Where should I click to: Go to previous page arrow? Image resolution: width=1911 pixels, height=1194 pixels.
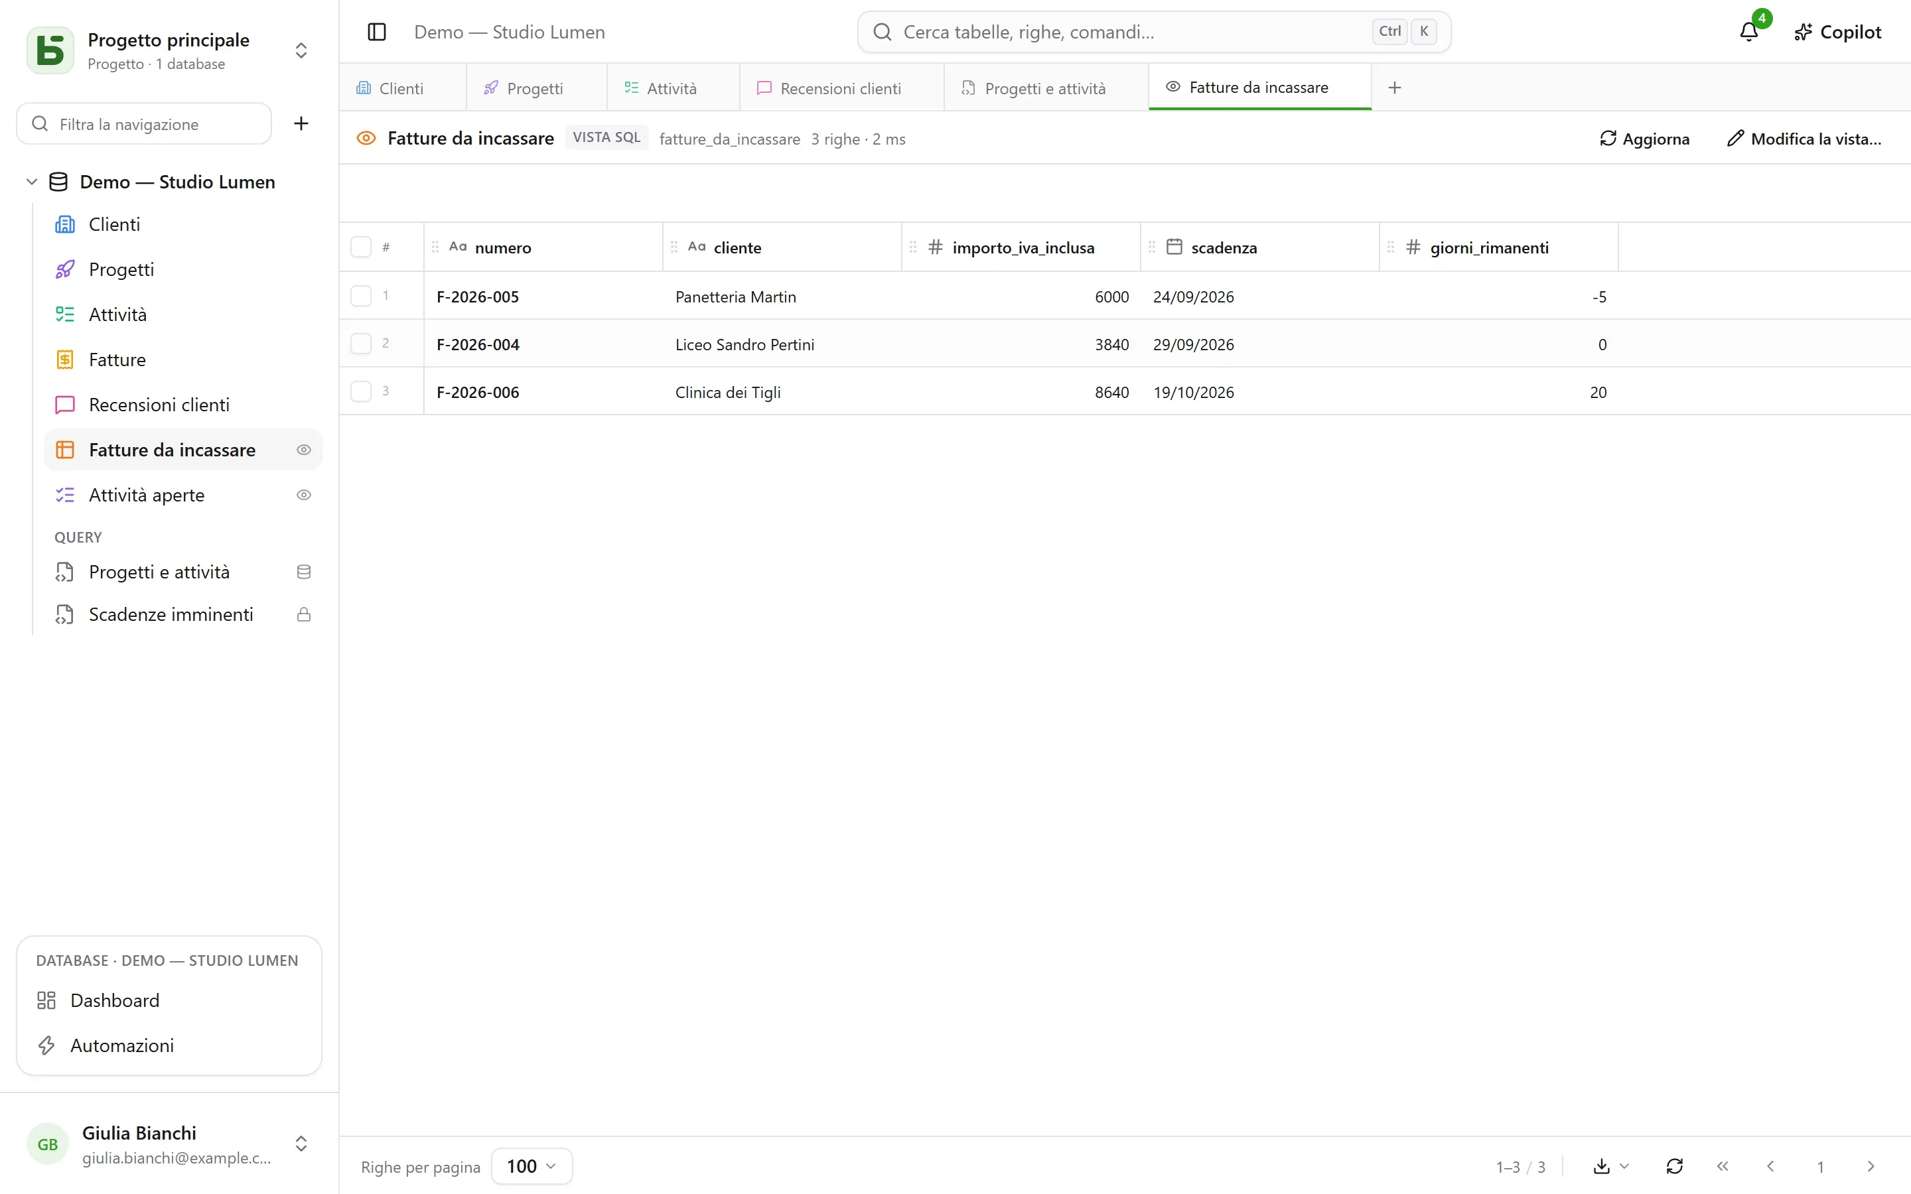(1770, 1166)
